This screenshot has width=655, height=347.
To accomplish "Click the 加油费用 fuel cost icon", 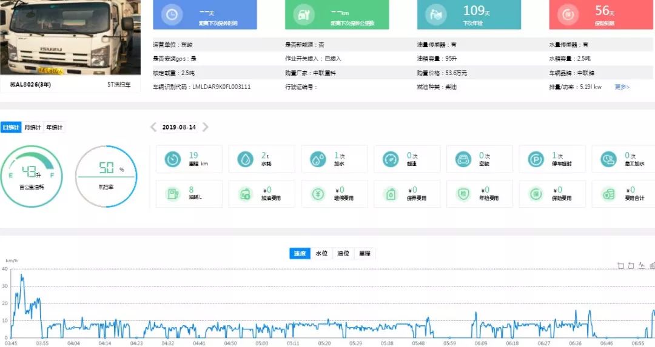I will point(245,194).
